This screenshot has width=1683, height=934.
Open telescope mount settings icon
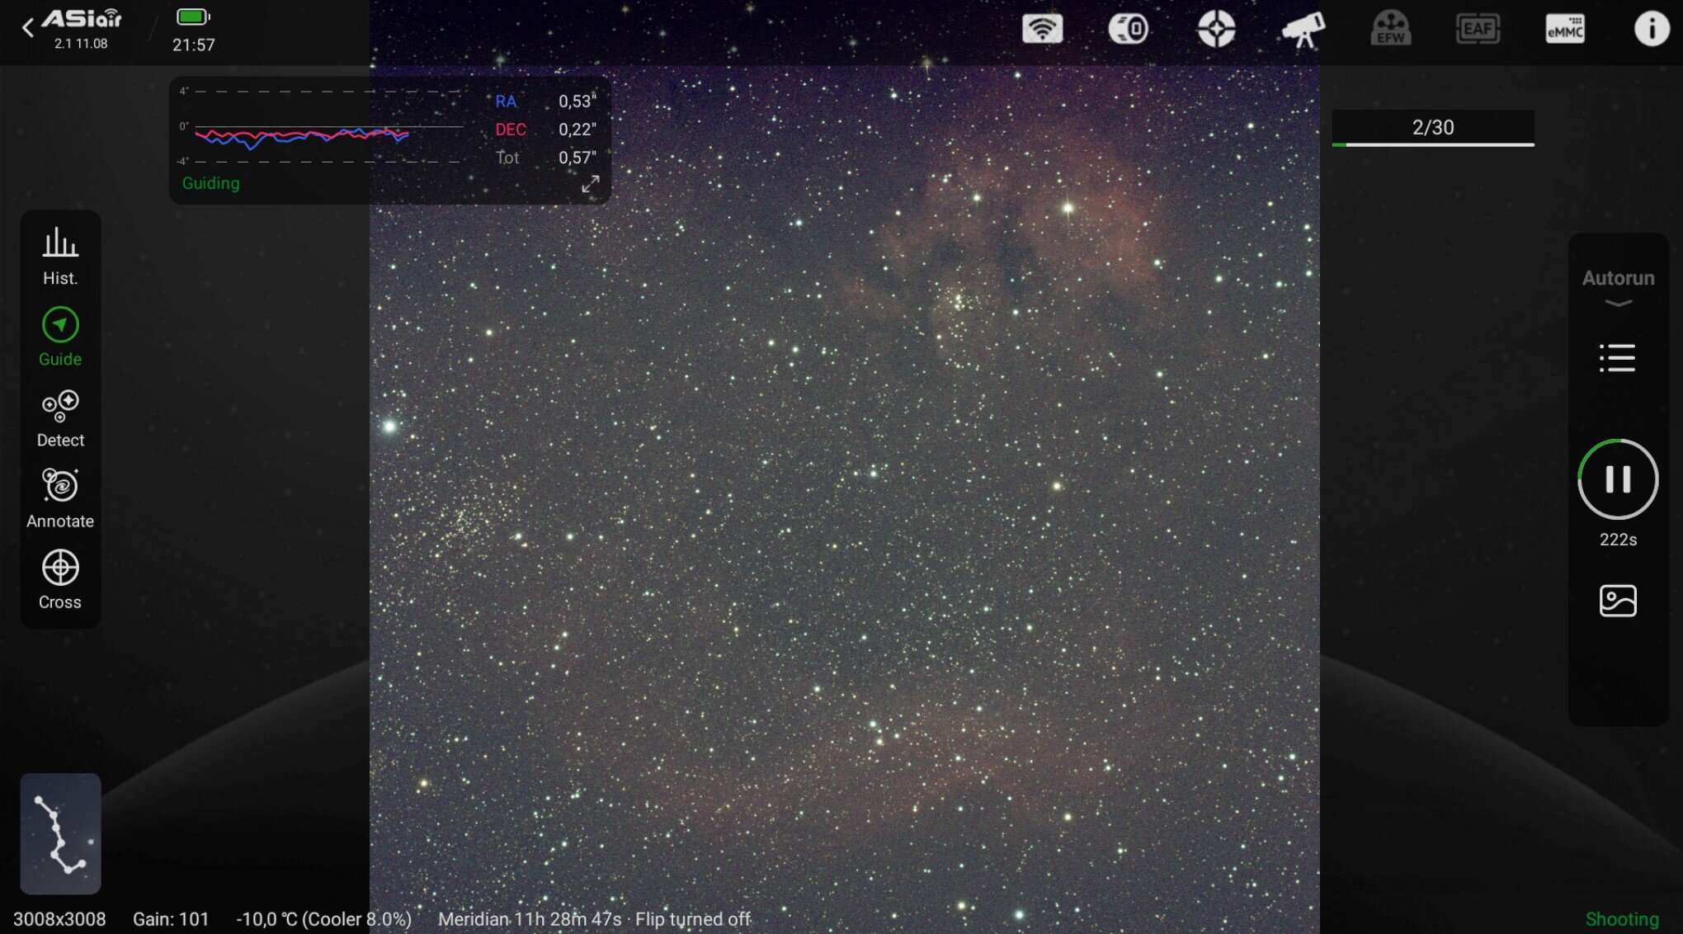click(x=1303, y=30)
